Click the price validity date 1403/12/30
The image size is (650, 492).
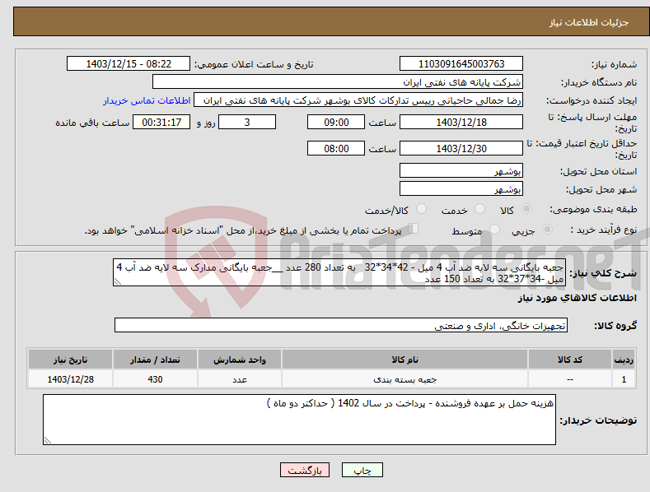[x=461, y=148]
